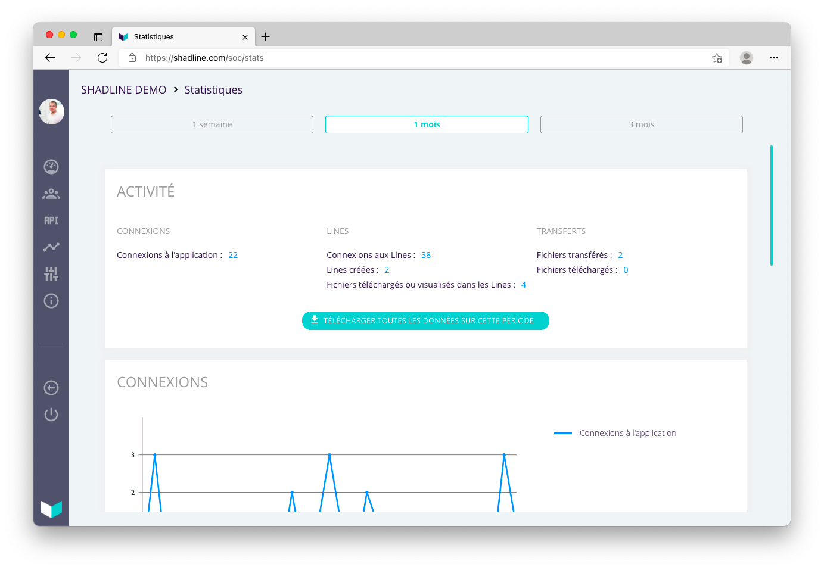Log out using the power icon

click(51, 414)
